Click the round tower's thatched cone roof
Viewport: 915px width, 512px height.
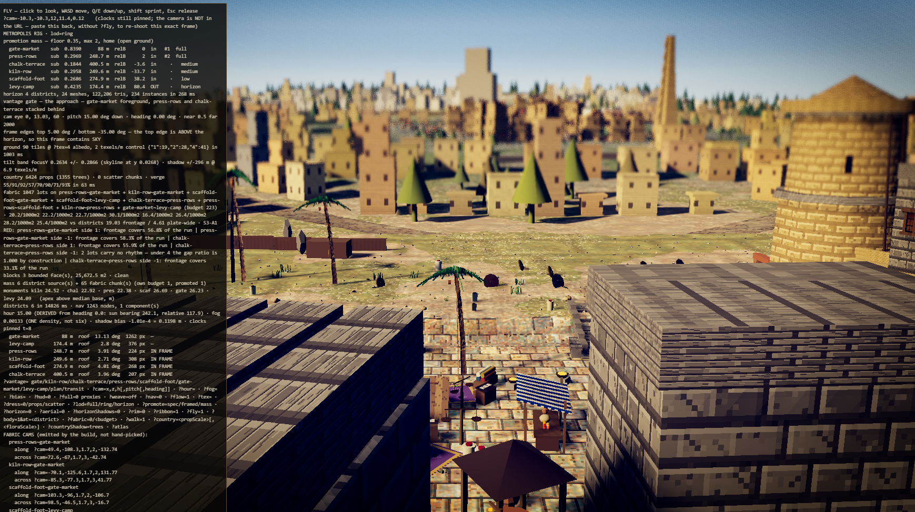pyautogui.click(x=847, y=95)
